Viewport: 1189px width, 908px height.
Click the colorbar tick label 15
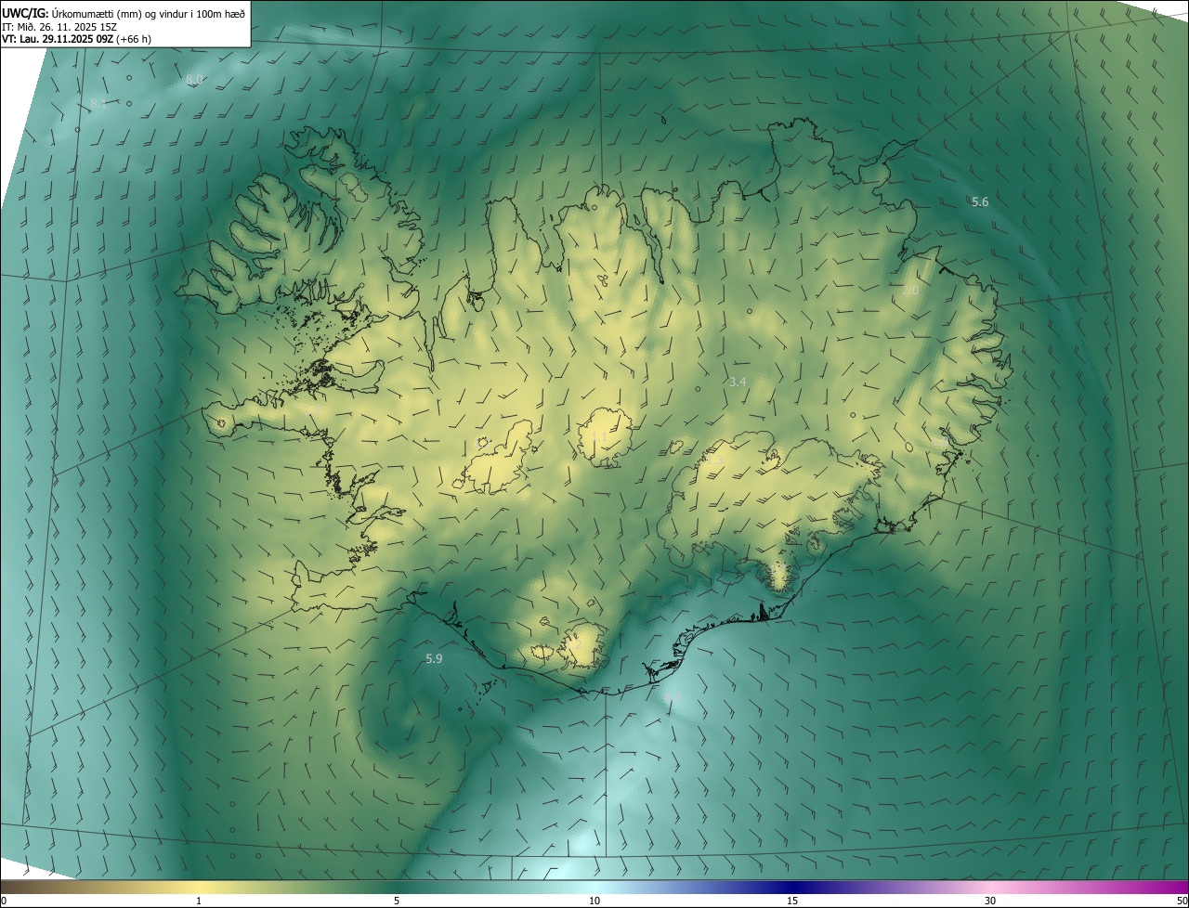click(792, 901)
